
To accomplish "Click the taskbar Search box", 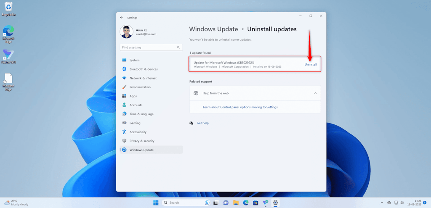I will pos(186,203).
